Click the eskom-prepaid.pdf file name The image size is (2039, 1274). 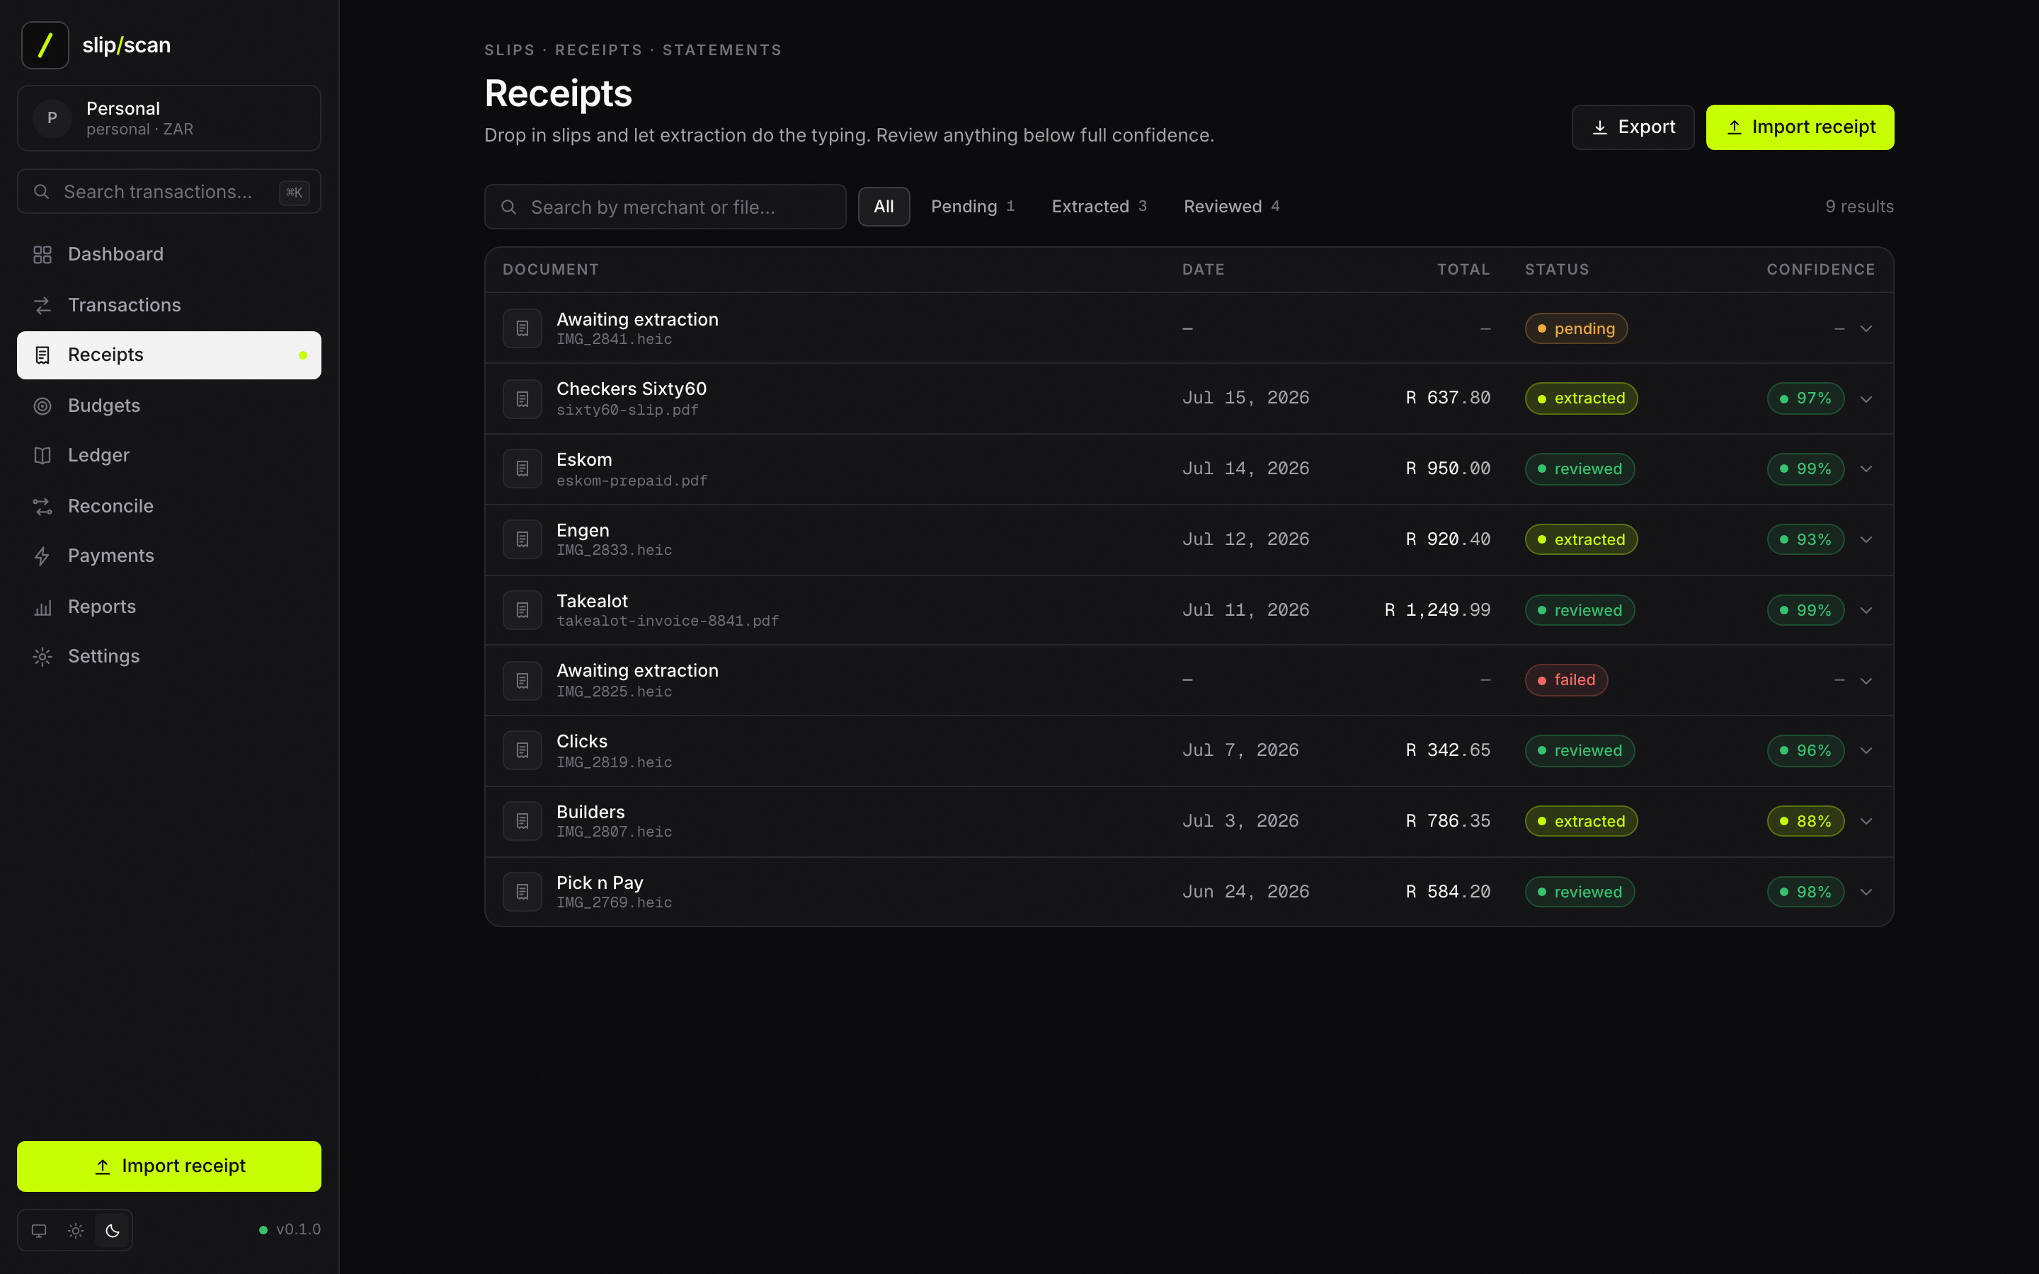[632, 481]
